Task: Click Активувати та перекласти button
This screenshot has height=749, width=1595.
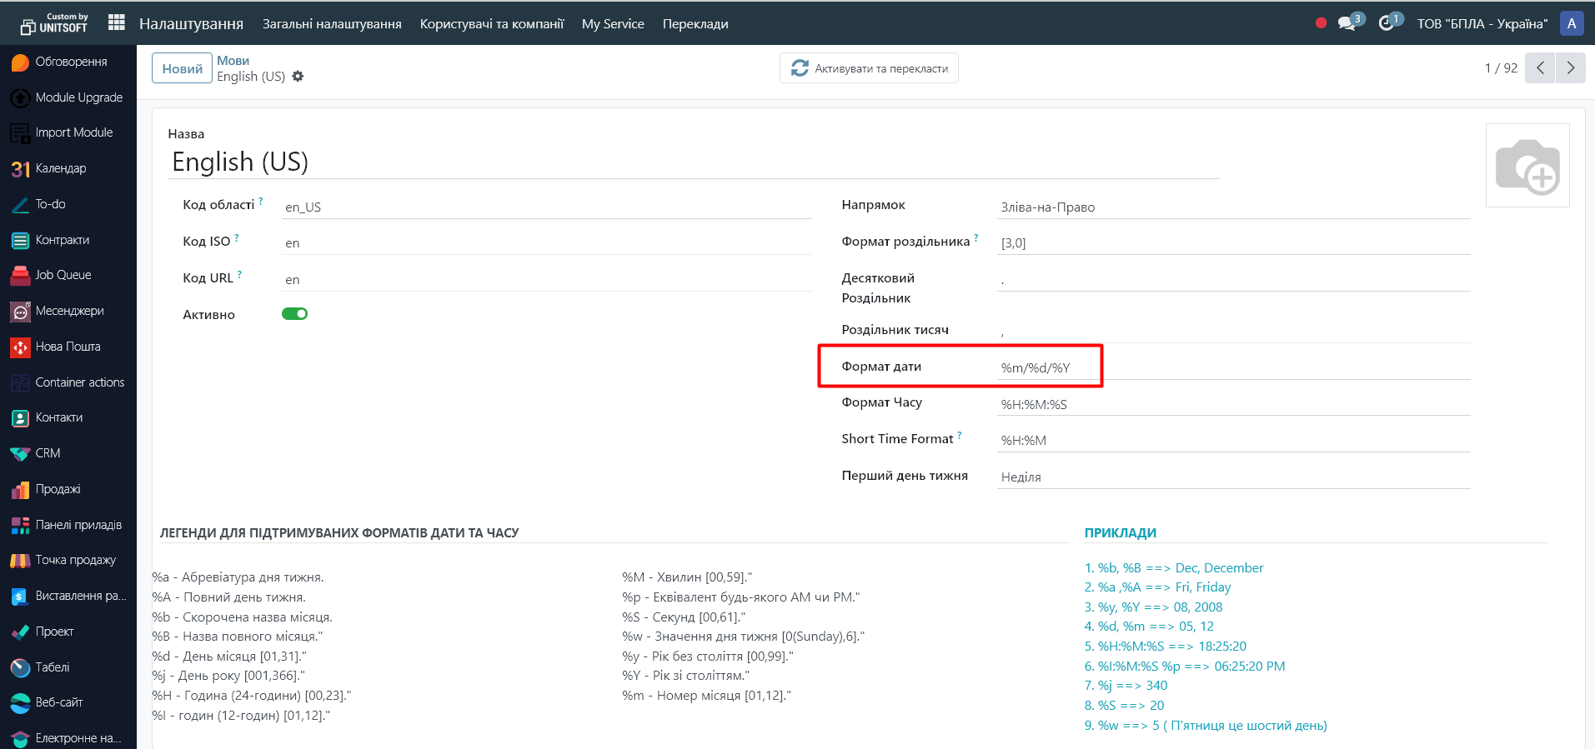Action: pos(869,68)
